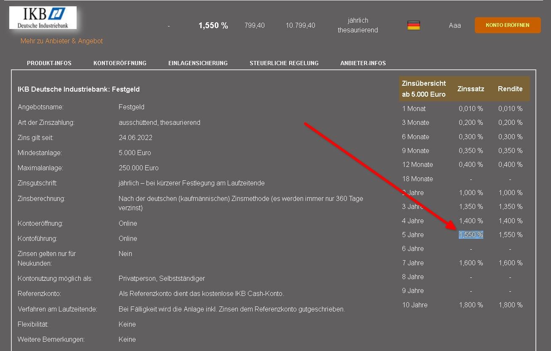The height and width of the screenshot is (351, 551).
Task: Click the 'Rendite' column header
Action: [x=510, y=89]
